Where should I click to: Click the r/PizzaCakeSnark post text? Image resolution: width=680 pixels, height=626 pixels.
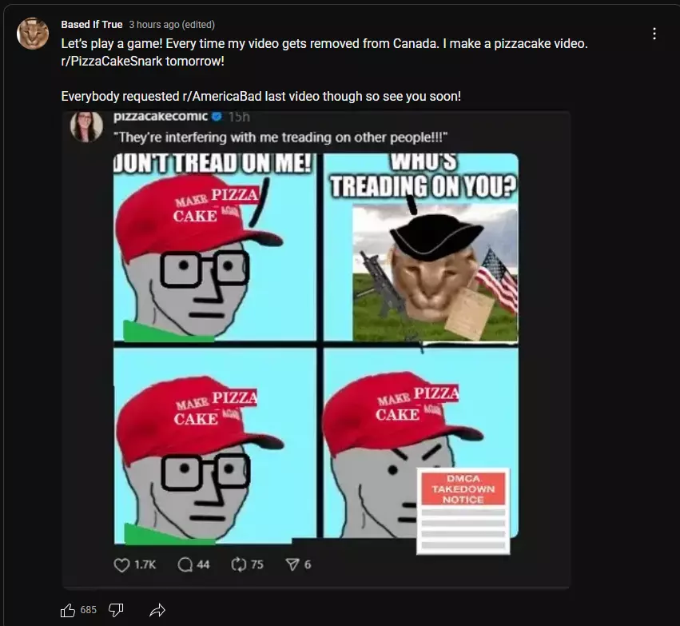coord(143,62)
